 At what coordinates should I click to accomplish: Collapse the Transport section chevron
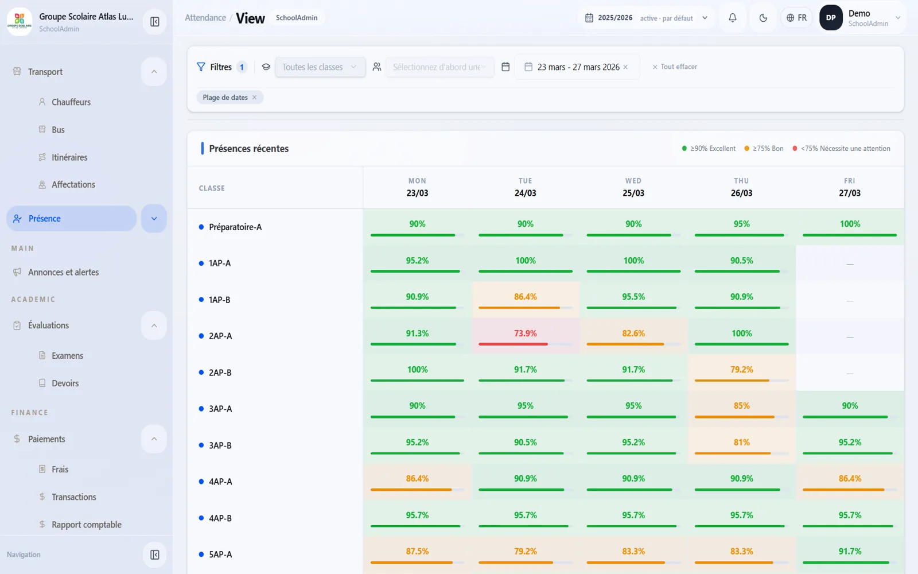click(x=154, y=72)
